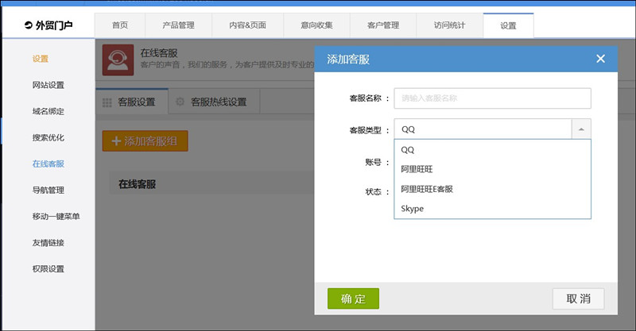Image resolution: width=636 pixels, height=331 pixels.
Task: Pick 阿里旺旺E客服 from the list
Action: 427,189
